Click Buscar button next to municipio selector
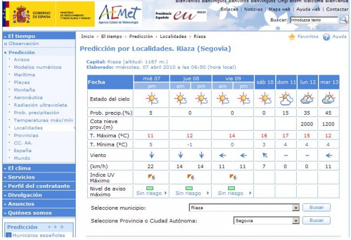351x240 pixels. click(316, 207)
